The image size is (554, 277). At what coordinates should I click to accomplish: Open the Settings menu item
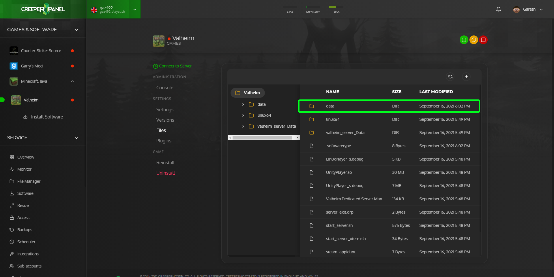pyautogui.click(x=165, y=110)
